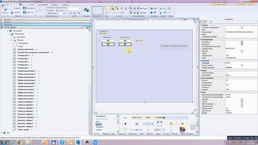Screen dimensions: 258x145
Task: Toggle Многострочность checkbox
Action: (x=242, y=104)
